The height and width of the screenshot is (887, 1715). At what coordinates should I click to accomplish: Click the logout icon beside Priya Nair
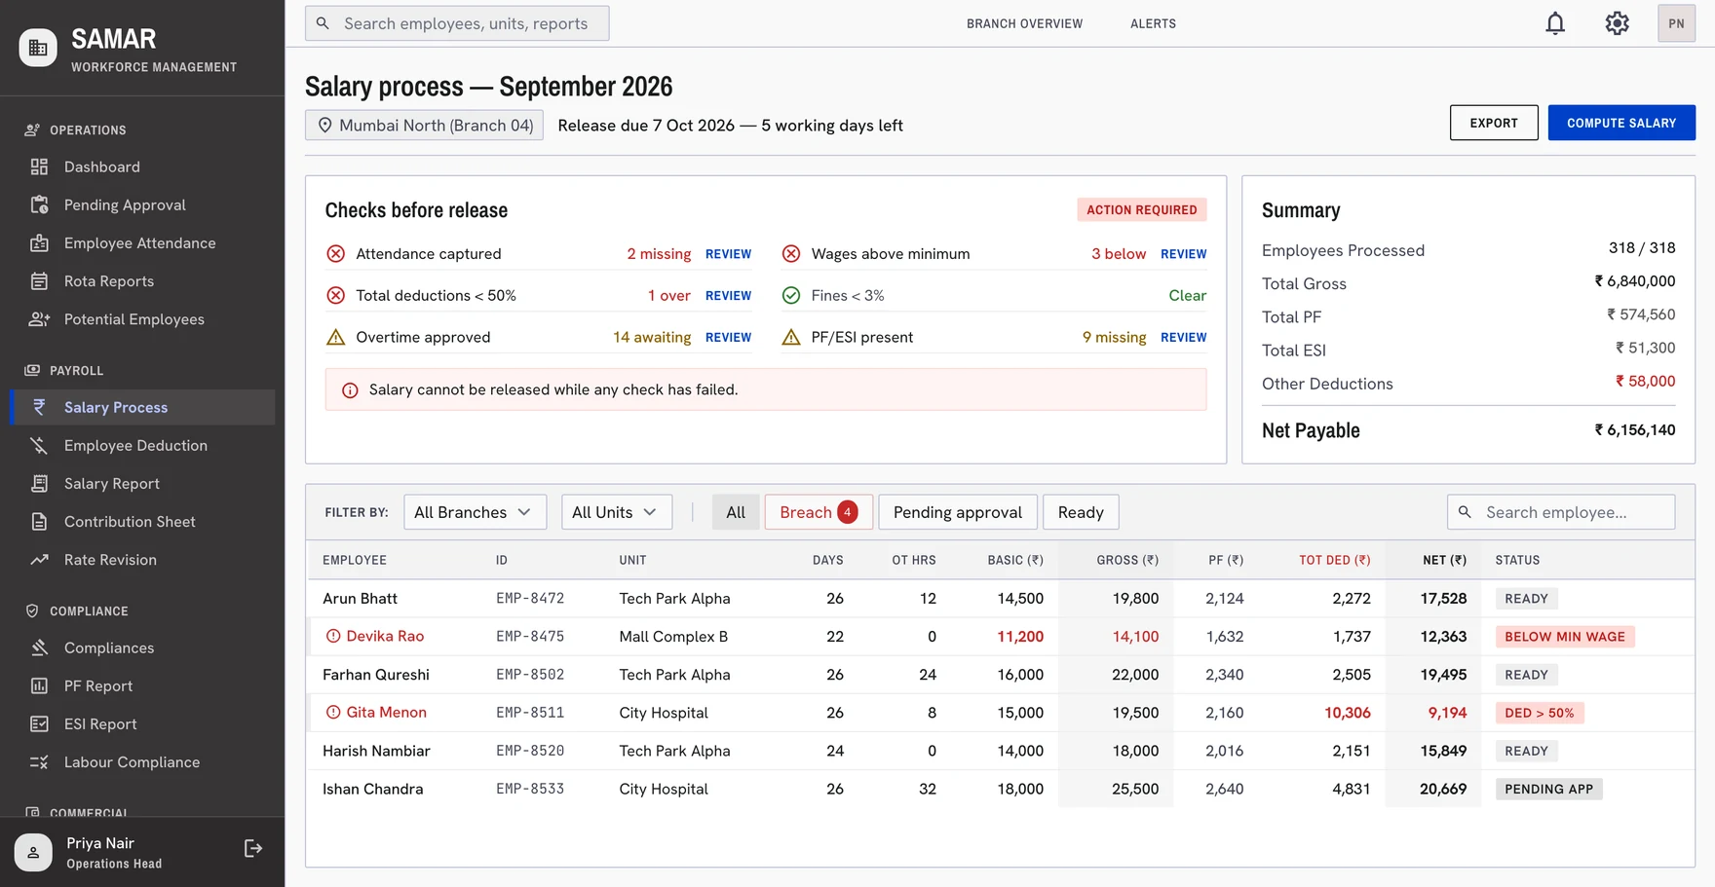click(253, 849)
